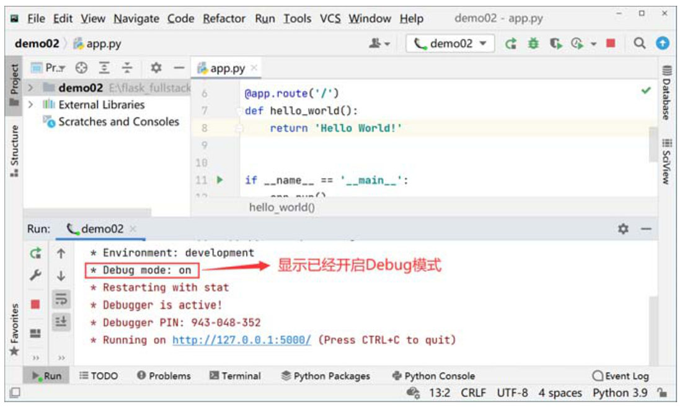Switch to the Terminal tab
Screen dimensions: 682x410
[x=235, y=376]
